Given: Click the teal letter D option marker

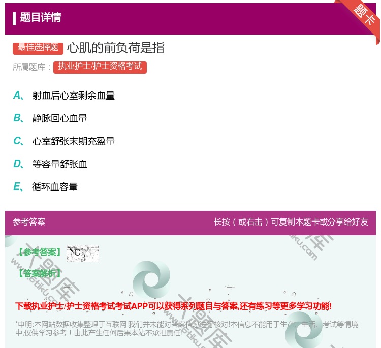Looking at the screenshot, I should click(18, 164).
